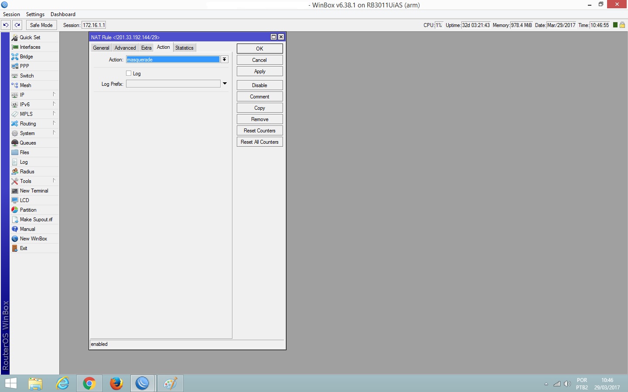Expand the IP submenu
The width and height of the screenshot is (628, 392).
[x=54, y=95]
